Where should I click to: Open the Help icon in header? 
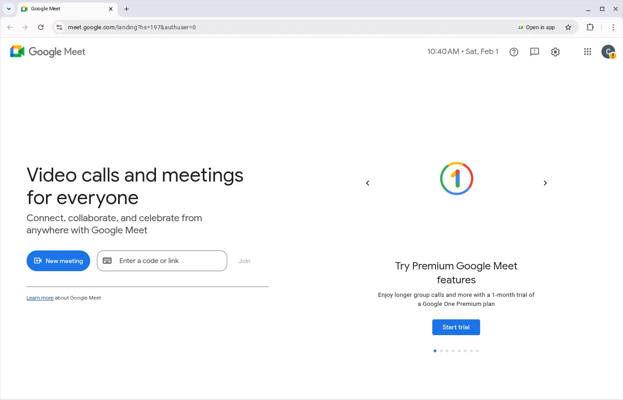(513, 52)
